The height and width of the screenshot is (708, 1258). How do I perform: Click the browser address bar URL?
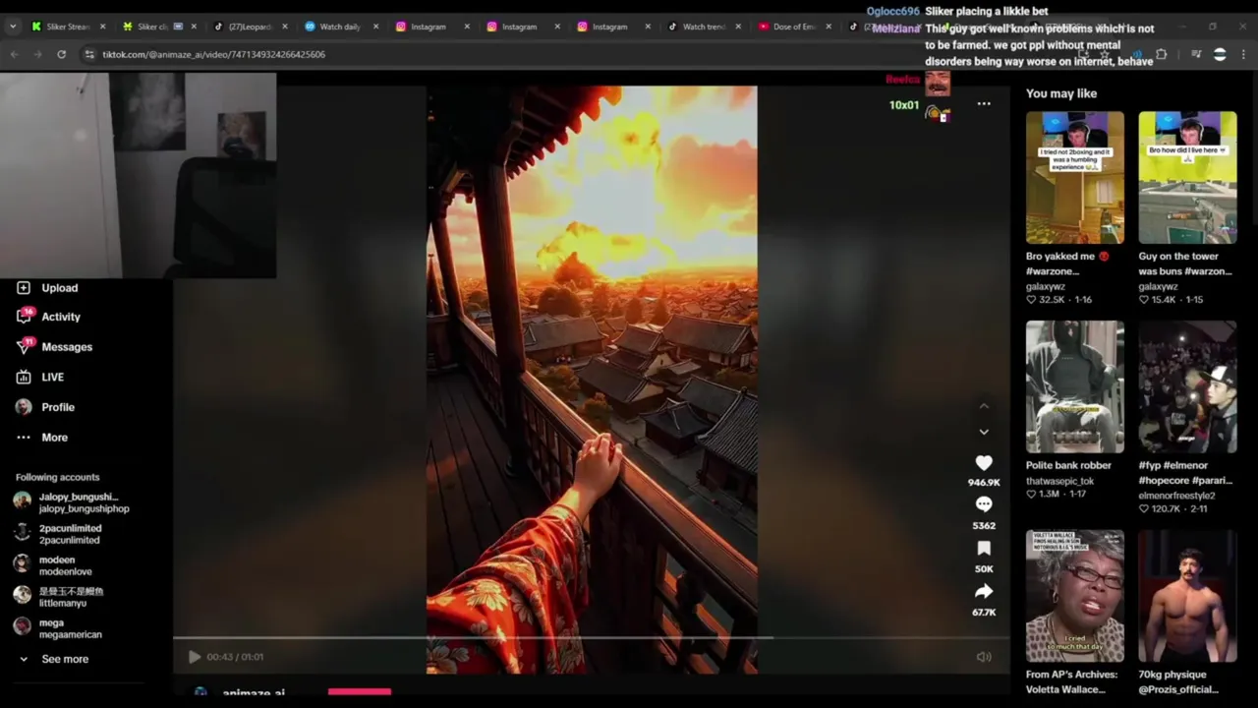point(213,54)
